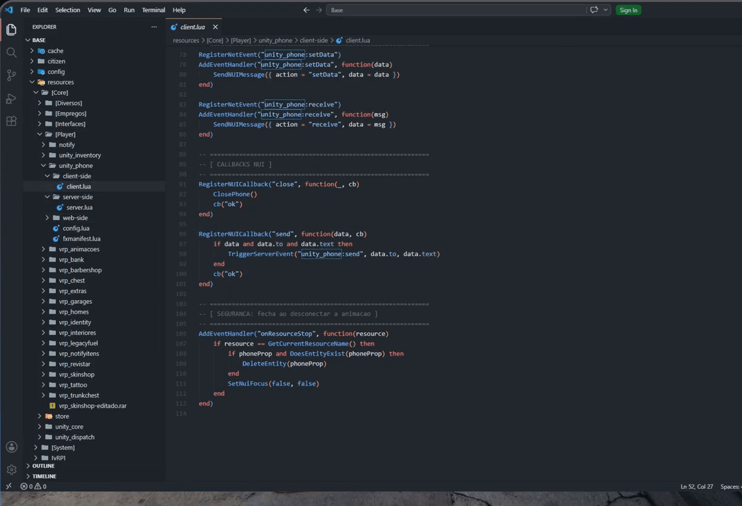The image size is (742, 506).
Task: Click the Lua icon on client.lua tab
Action: click(x=174, y=27)
